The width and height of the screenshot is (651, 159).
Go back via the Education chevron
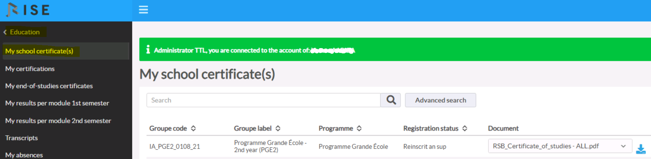click(5, 32)
